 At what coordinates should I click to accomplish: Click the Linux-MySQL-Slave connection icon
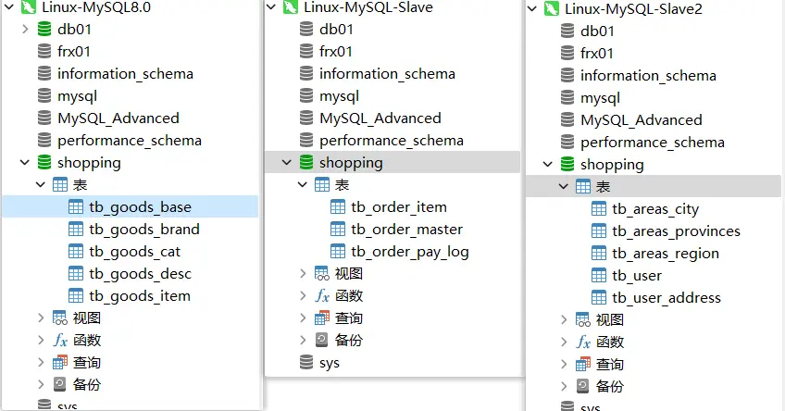point(291,6)
